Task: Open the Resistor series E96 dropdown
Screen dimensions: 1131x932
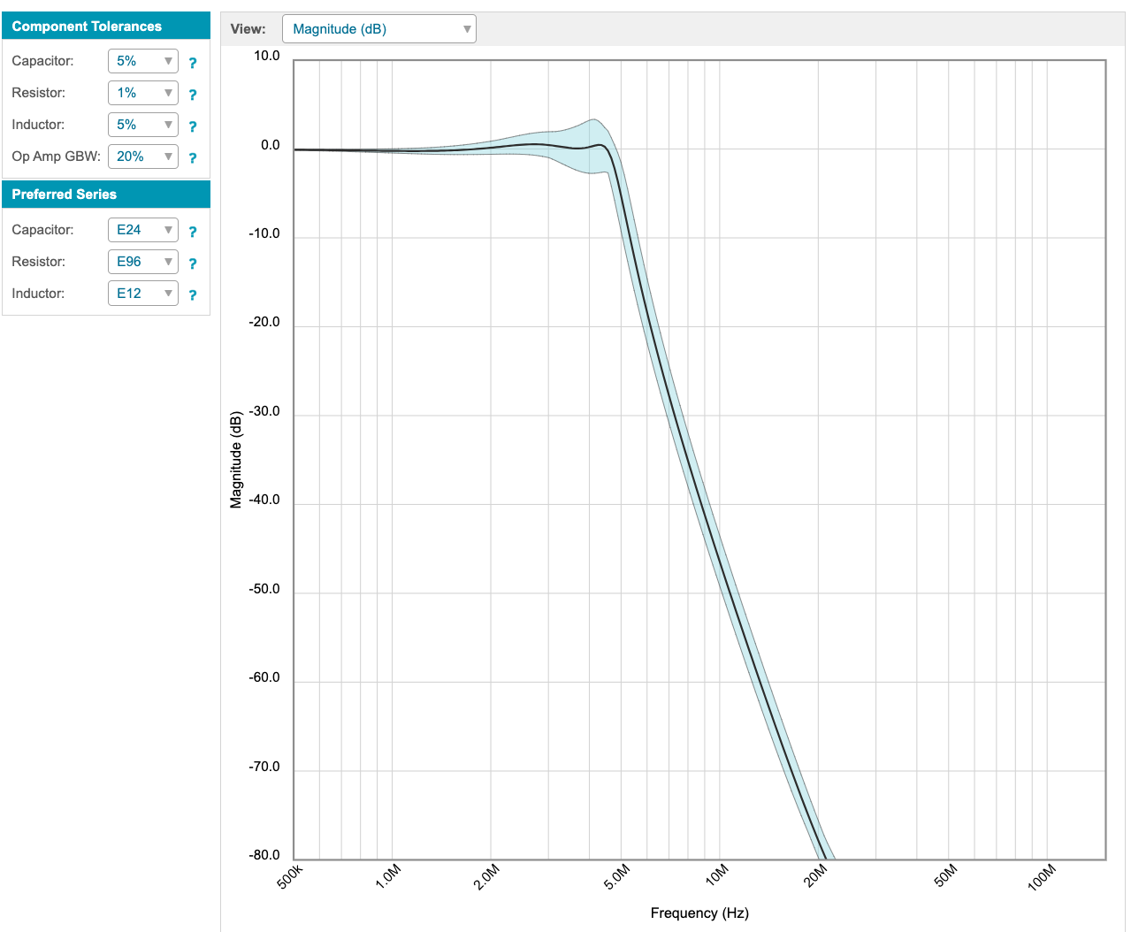Action: 143,262
